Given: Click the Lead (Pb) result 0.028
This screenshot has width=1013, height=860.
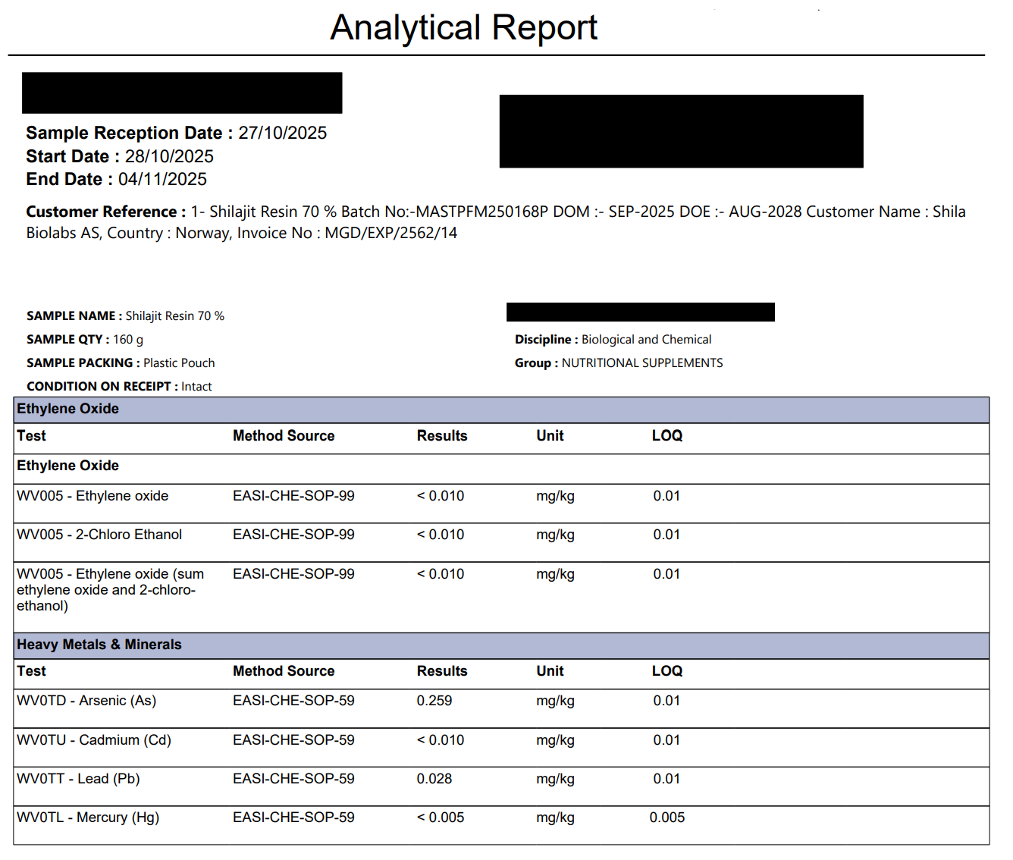Looking at the screenshot, I should [434, 779].
